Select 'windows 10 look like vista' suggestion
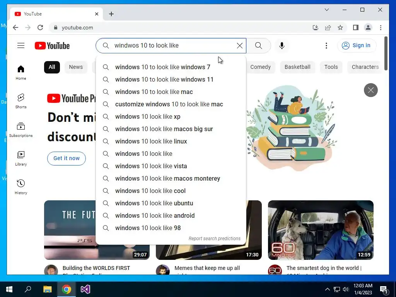396x297 pixels. point(171,166)
